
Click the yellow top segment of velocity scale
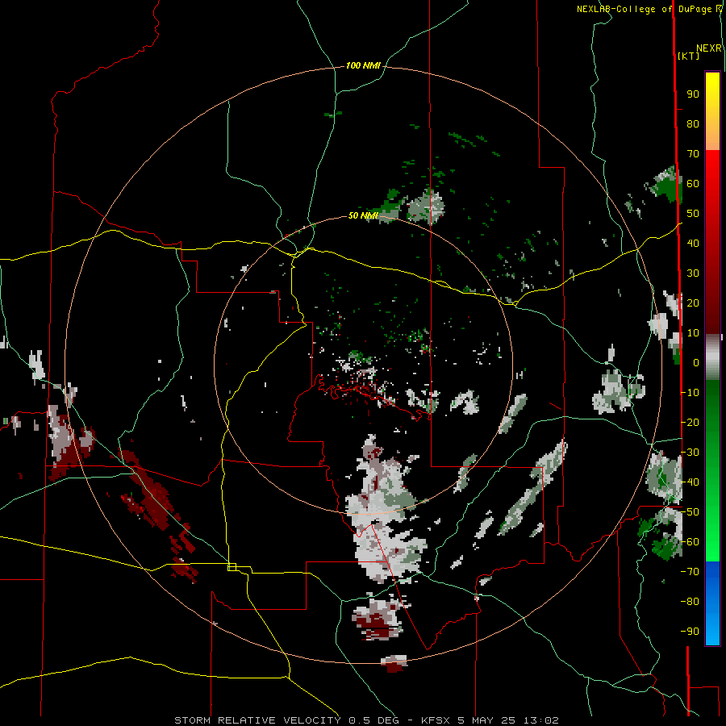point(712,111)
